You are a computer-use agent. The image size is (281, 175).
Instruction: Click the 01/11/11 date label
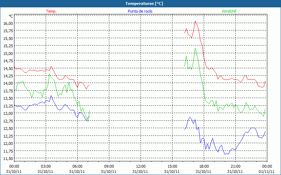point(267,171)
